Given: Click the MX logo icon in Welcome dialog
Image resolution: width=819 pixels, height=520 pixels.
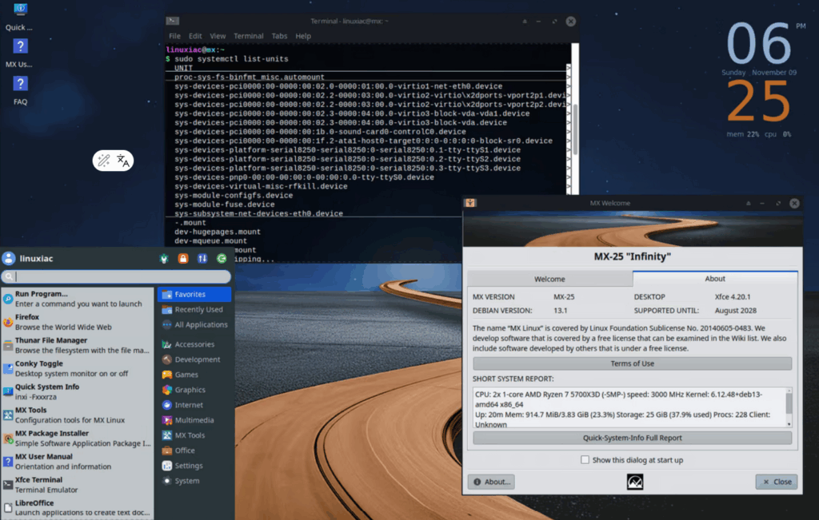Looking at the screenshot, I should (634, 482).
